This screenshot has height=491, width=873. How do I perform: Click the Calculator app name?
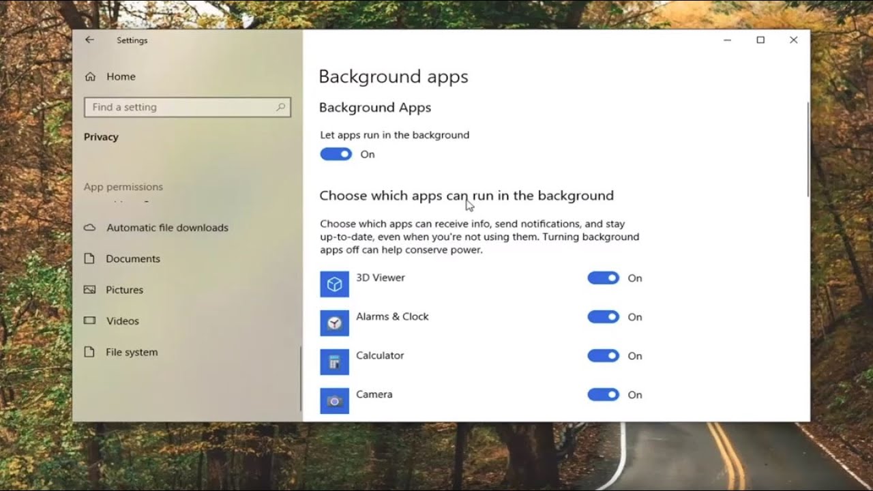(380, 355)
